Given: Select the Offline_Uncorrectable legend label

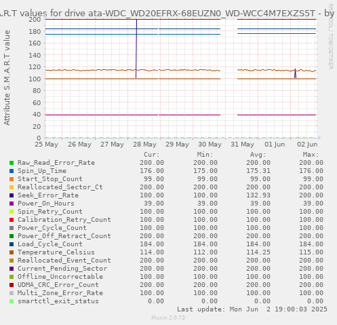Looking at the screenshot, I should [60, 277].
